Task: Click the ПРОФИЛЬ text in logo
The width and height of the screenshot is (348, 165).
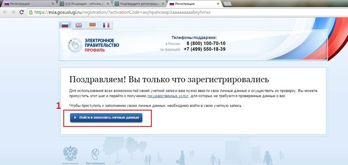Action: tap(95, 50)
